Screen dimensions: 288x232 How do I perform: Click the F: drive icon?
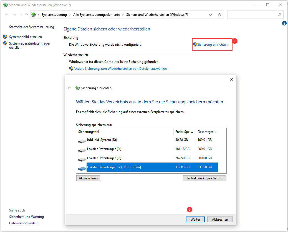[82, 159]
